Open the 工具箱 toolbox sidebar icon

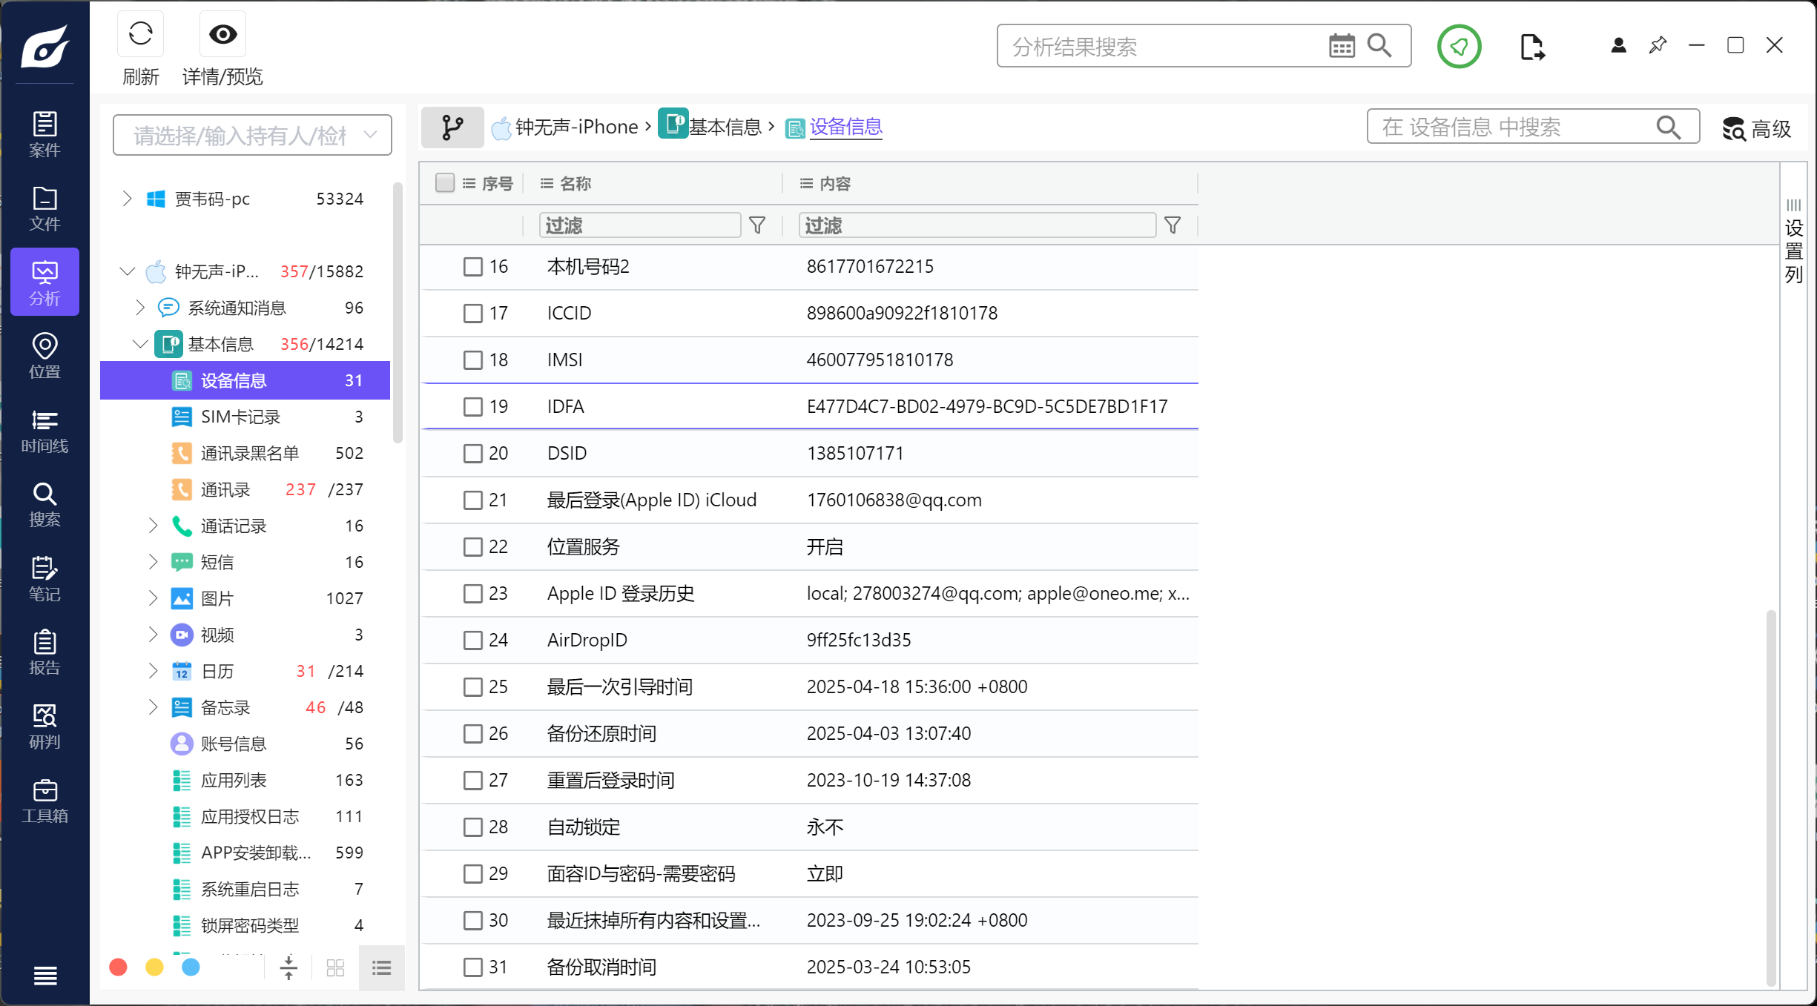tap(44, 801)
